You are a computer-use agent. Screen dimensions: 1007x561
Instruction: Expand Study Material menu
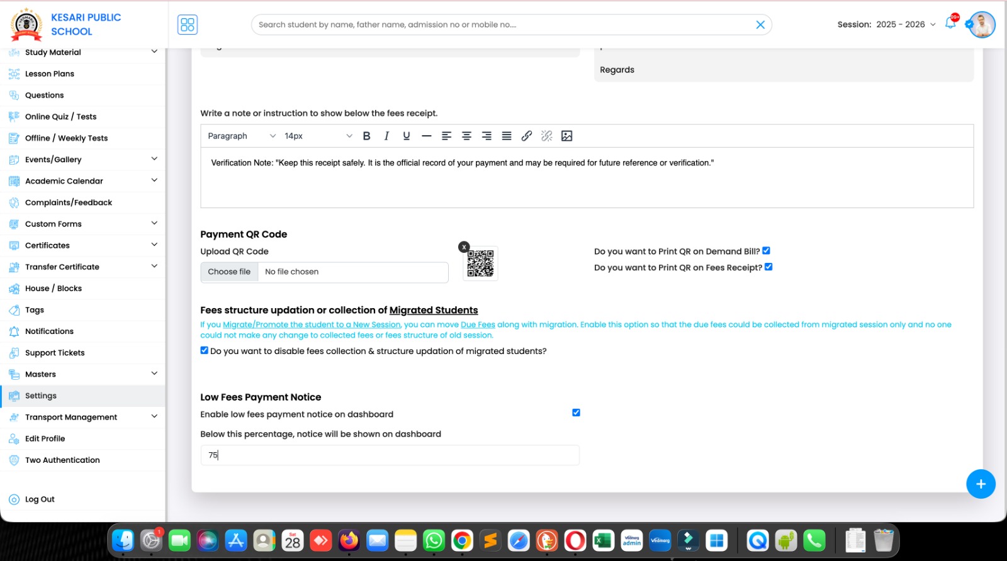click(x=83, y=52)
